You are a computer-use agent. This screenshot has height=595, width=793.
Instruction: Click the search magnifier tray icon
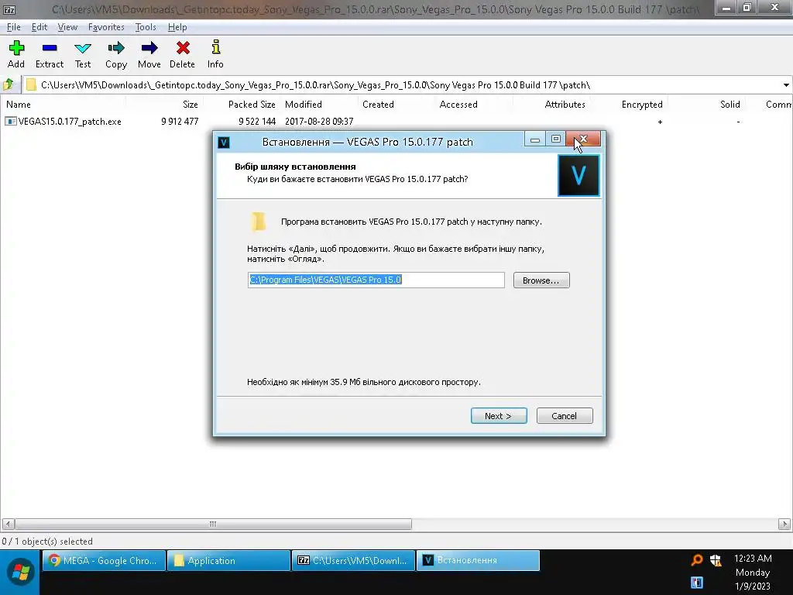click(696, 559)
